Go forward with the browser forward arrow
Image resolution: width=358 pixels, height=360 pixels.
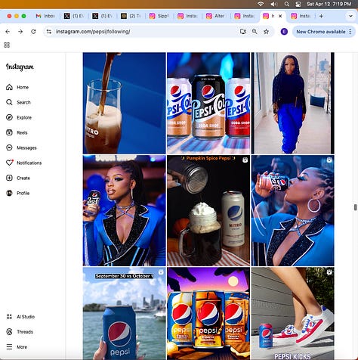click(x=20, y=32)
